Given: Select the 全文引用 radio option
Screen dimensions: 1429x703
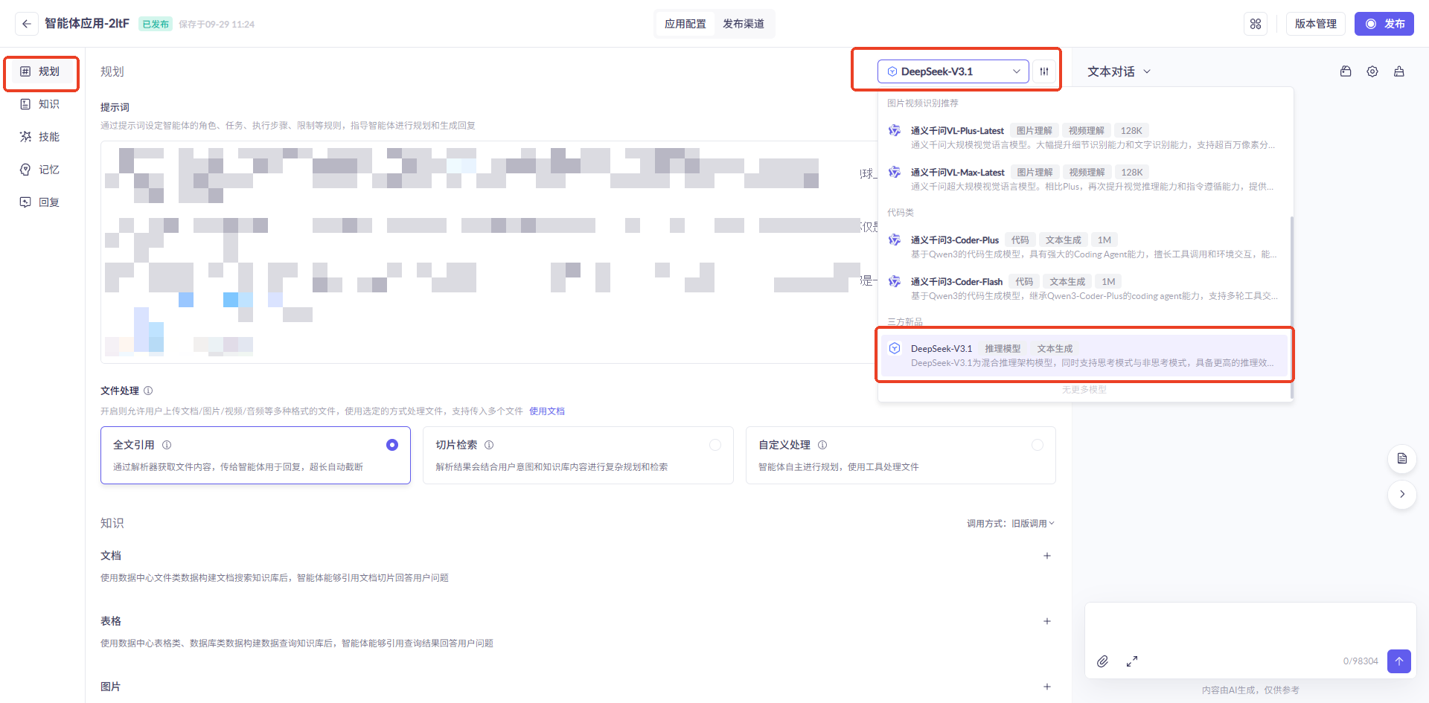Looking at the screenshot, I should (392, 445).
